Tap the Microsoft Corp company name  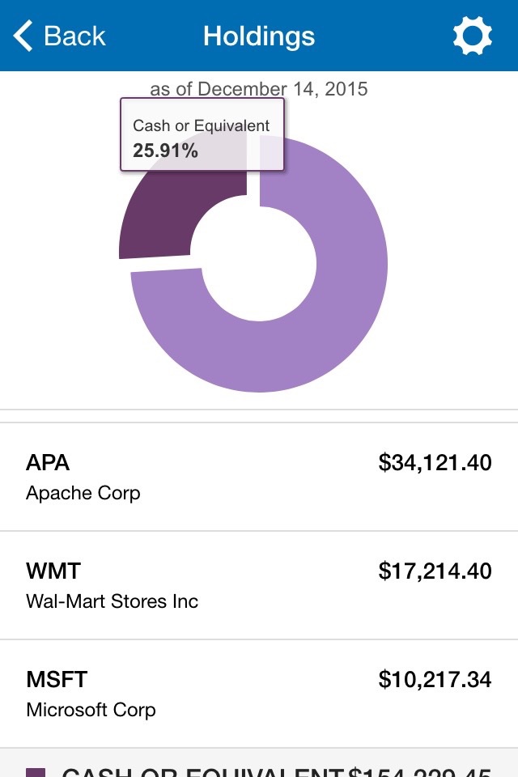click(x=91, y=710)
